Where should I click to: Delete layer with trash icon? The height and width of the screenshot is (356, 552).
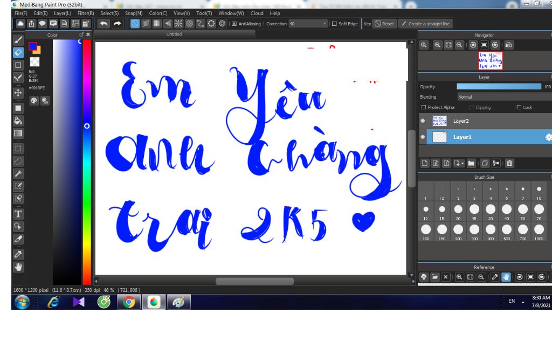(509, 163)
